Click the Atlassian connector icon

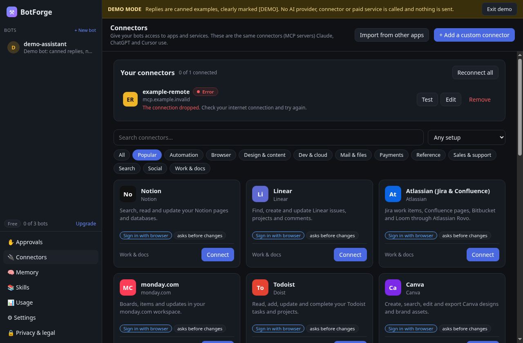point(393,194)
